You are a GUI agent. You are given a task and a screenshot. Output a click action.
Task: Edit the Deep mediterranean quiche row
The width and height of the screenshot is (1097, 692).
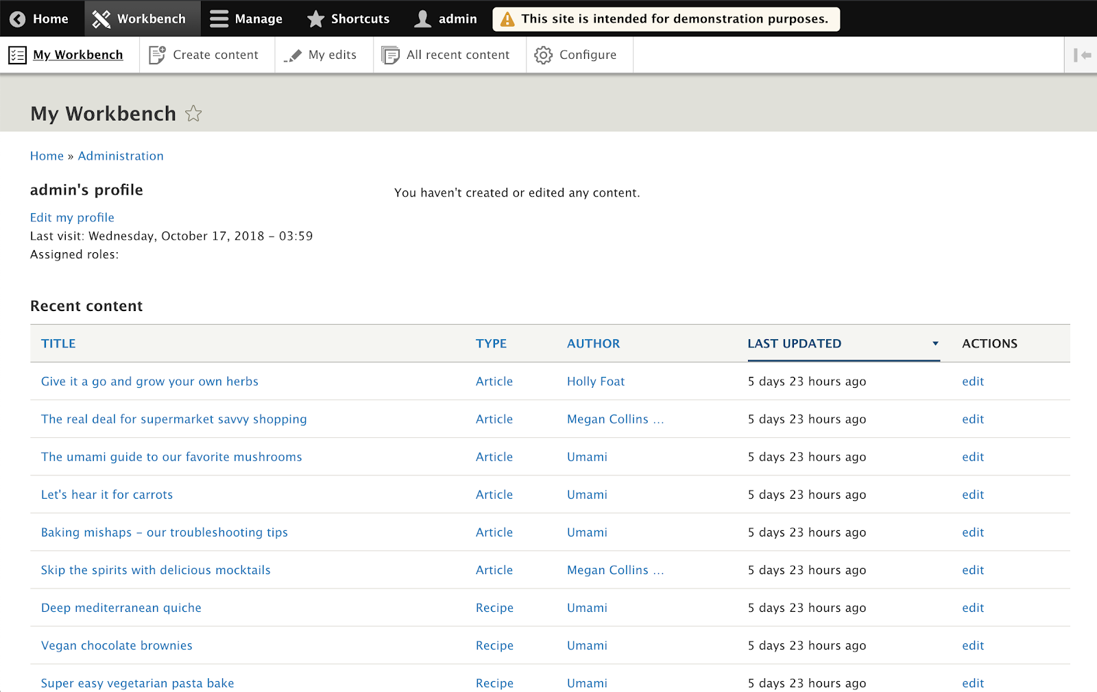(973, 608)
